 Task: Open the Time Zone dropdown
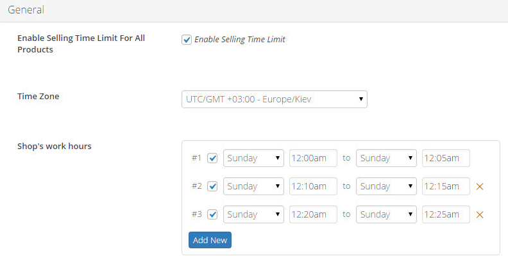pyautogui.click(x=275, y=99)
